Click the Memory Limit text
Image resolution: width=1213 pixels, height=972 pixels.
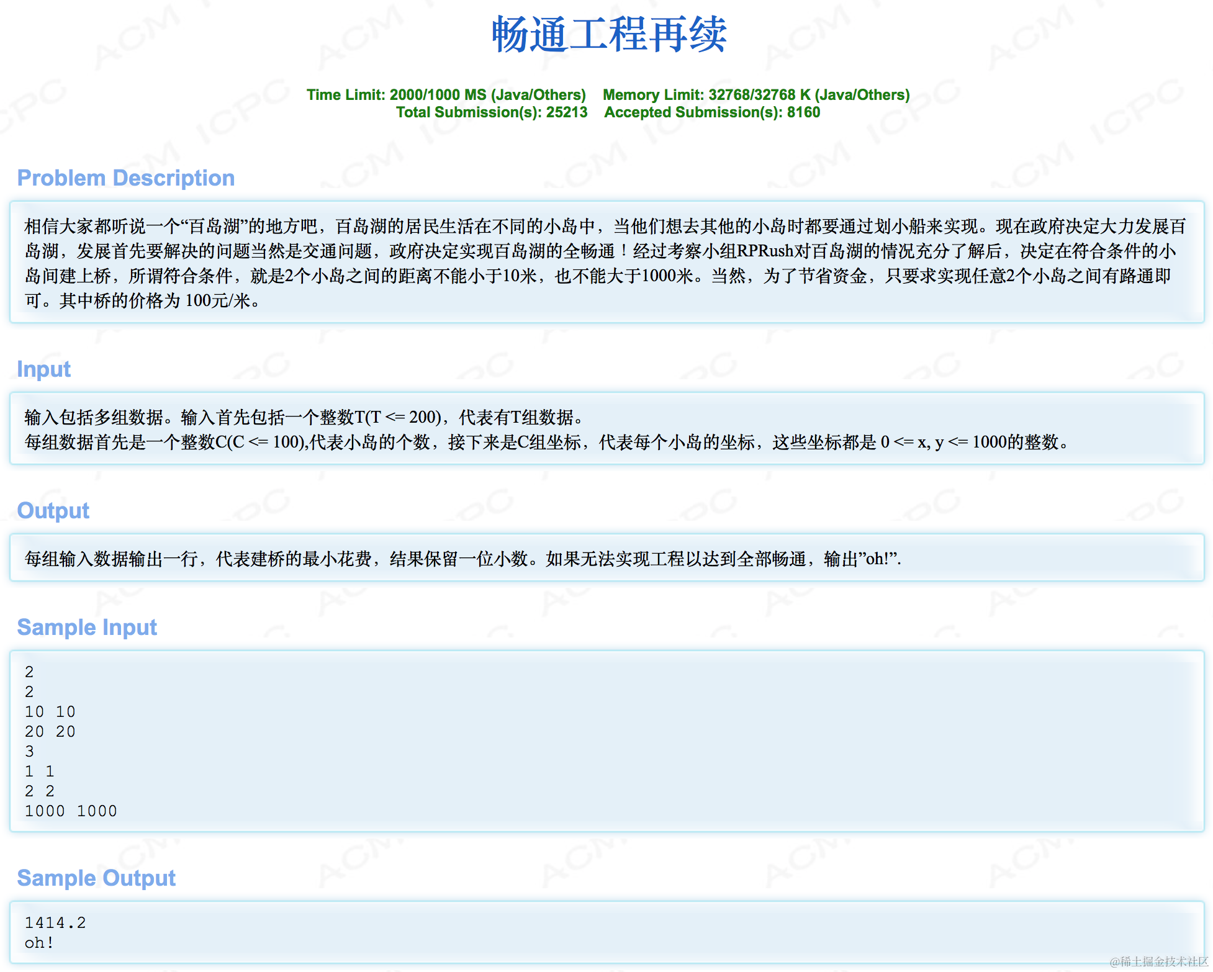(755, 95)
